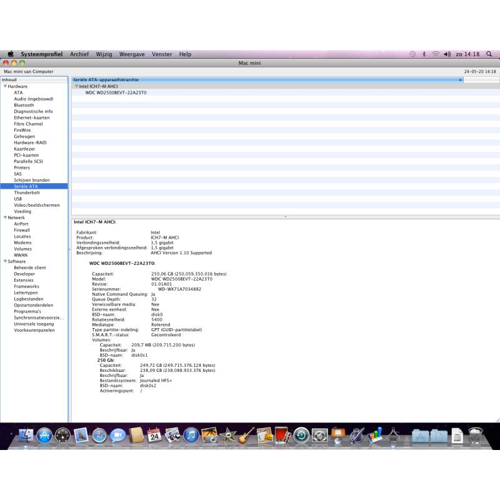Collapse the Hardware section triangle
Screen dimensions: 500x500
point(5,86)
